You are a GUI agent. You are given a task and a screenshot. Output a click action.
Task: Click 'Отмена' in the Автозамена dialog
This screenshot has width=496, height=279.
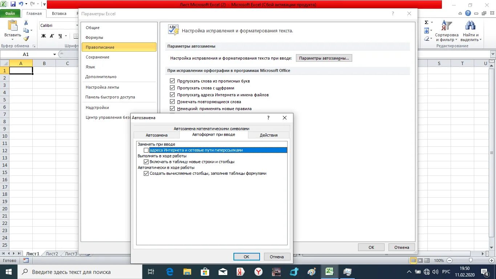277,257
